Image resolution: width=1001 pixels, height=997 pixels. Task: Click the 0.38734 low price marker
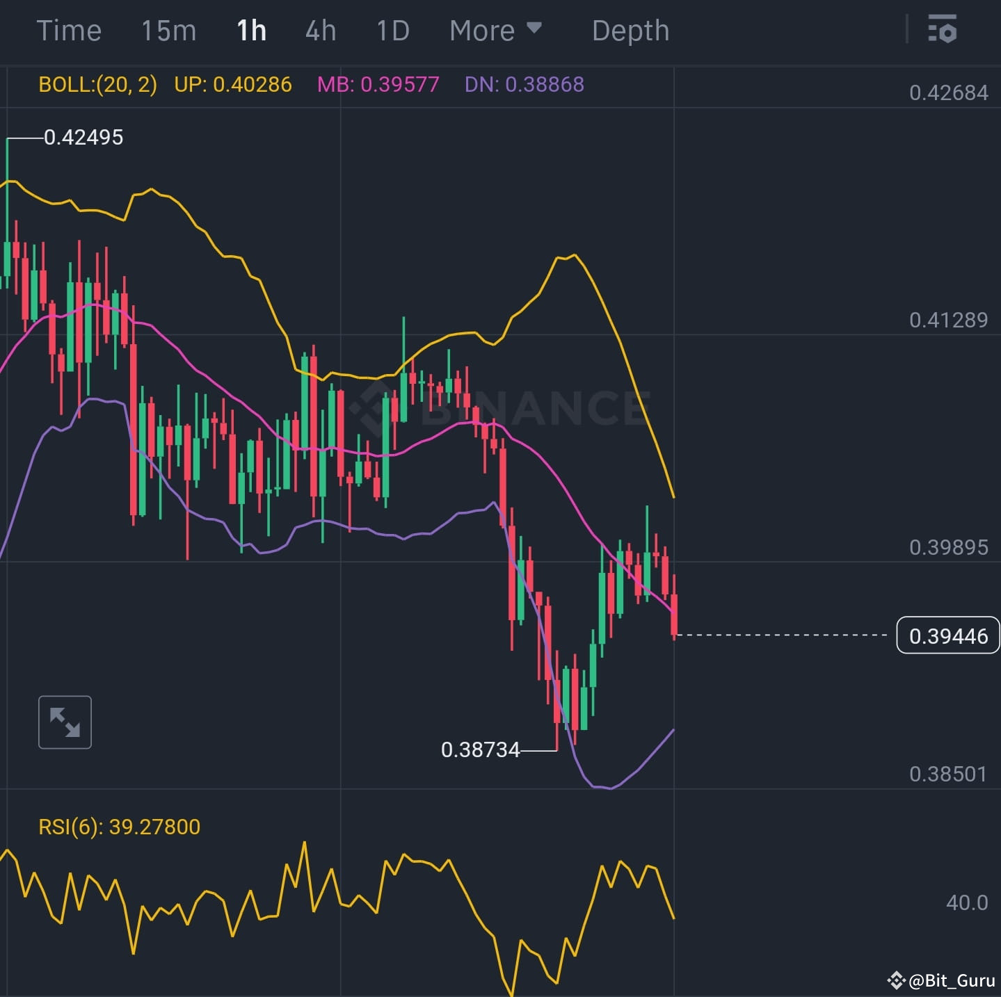click(x=480, y=749)
